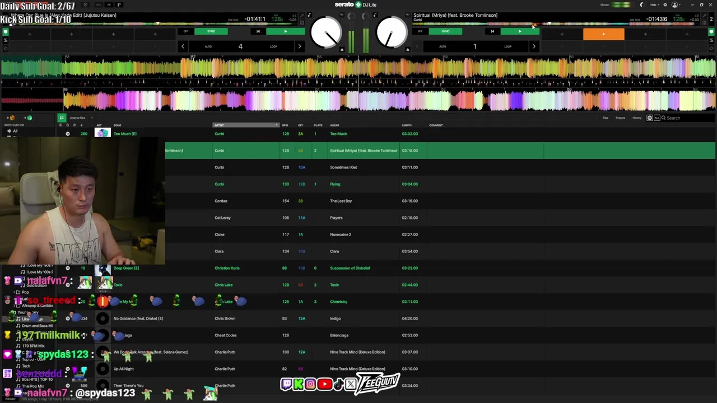Viewport: 717px width, 403px height.
Task: Open user account menu
Action: pos(676,5)
